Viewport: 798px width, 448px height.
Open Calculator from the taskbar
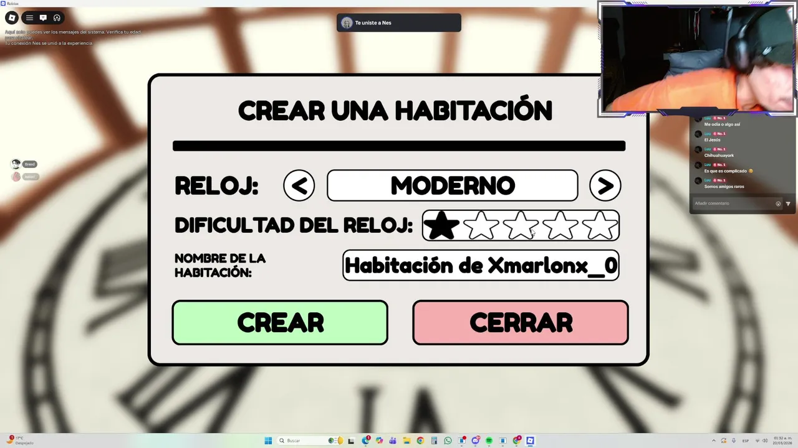tap(434, 441)
